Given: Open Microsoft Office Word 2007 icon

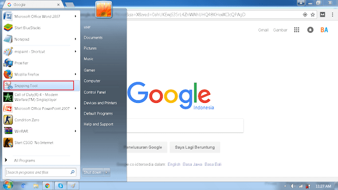Looking at the screenshot, I should coord(8,16).
